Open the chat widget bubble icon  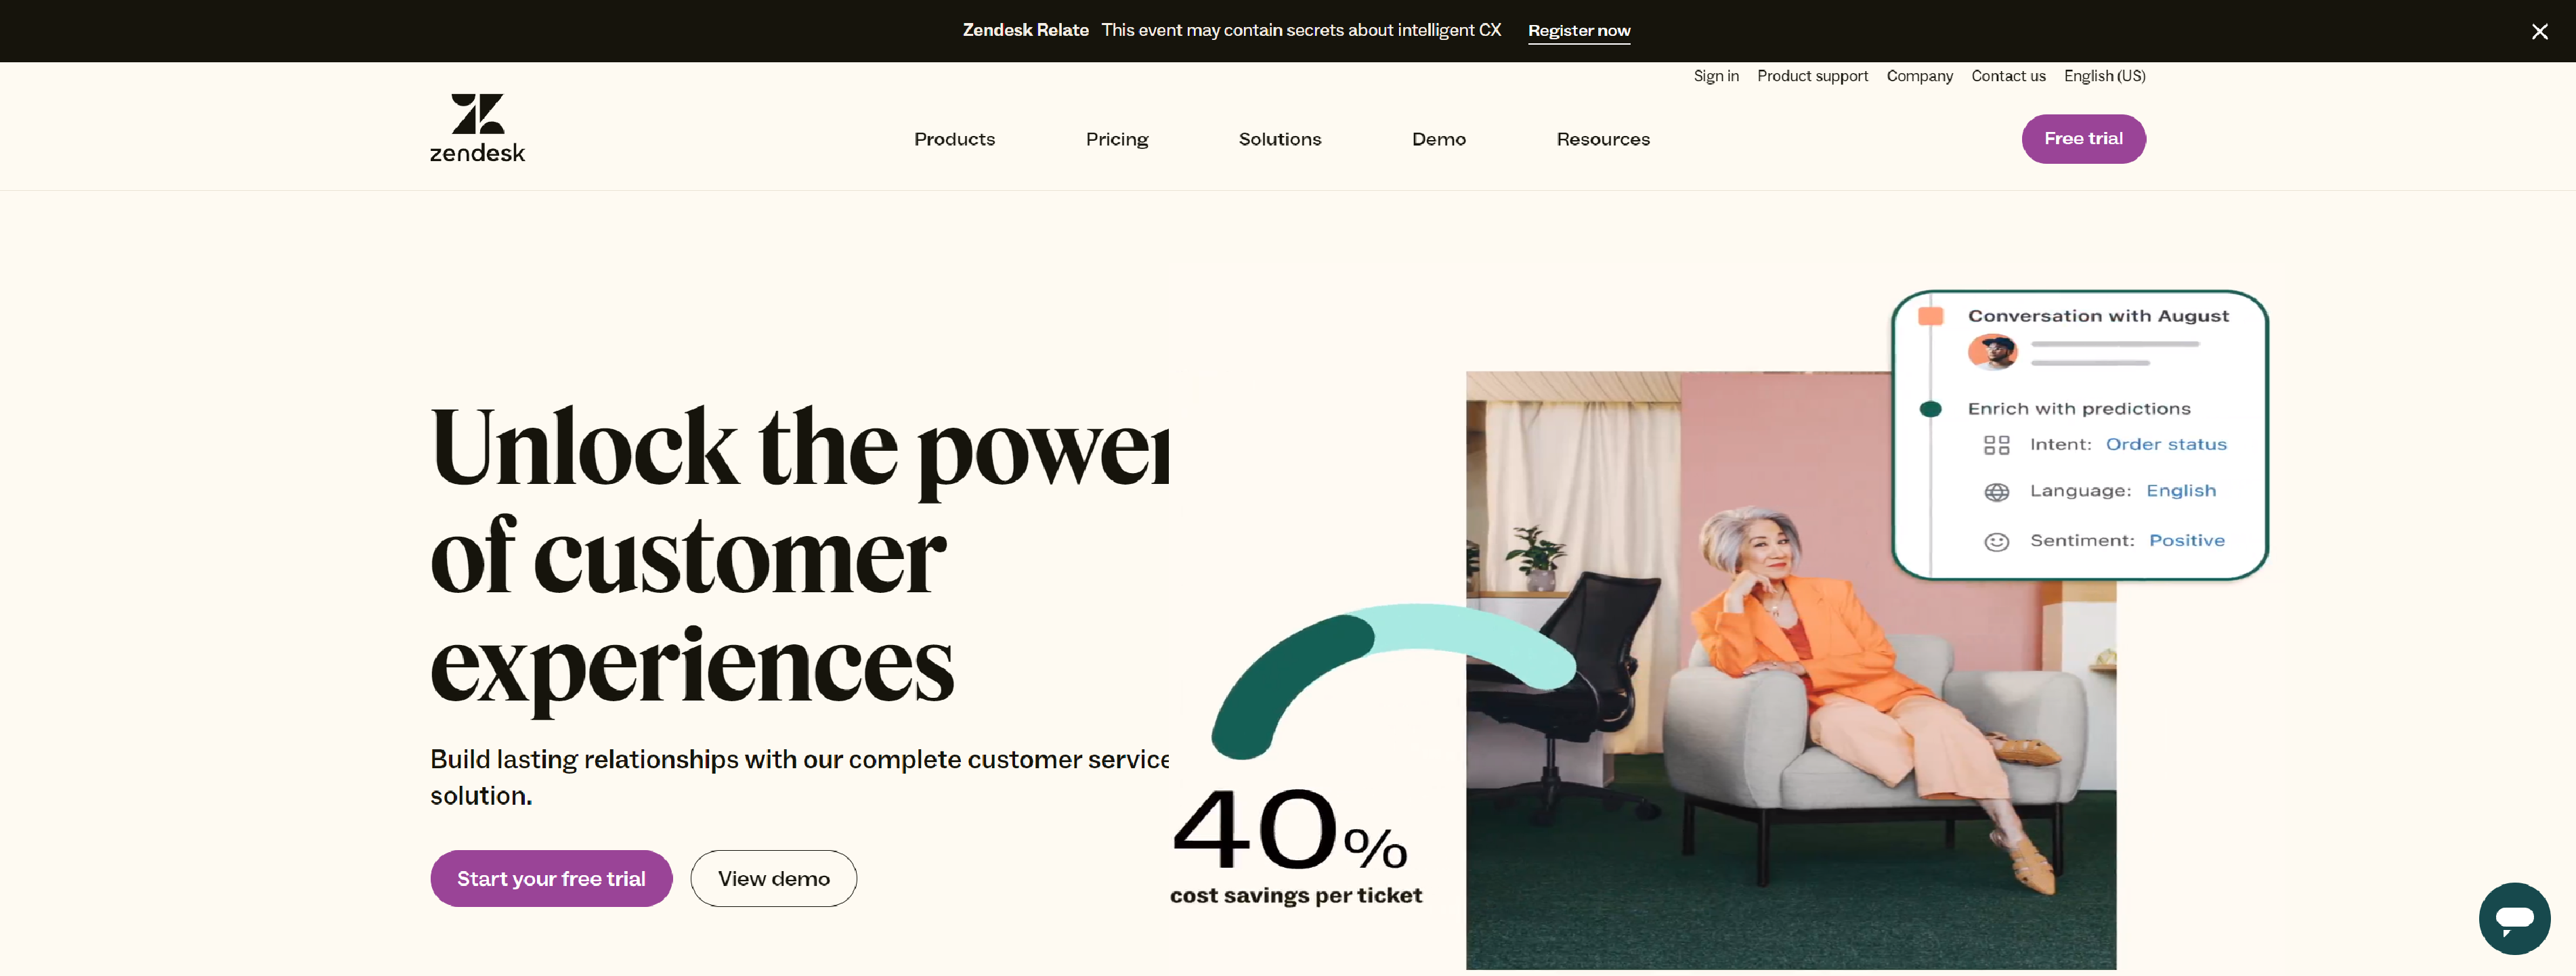(2514, 918)
